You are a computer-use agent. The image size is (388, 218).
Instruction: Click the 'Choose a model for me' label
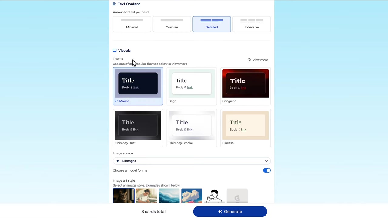pos(130,170)
